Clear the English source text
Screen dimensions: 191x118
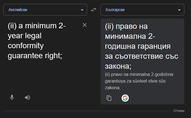[x=85, y=25]
